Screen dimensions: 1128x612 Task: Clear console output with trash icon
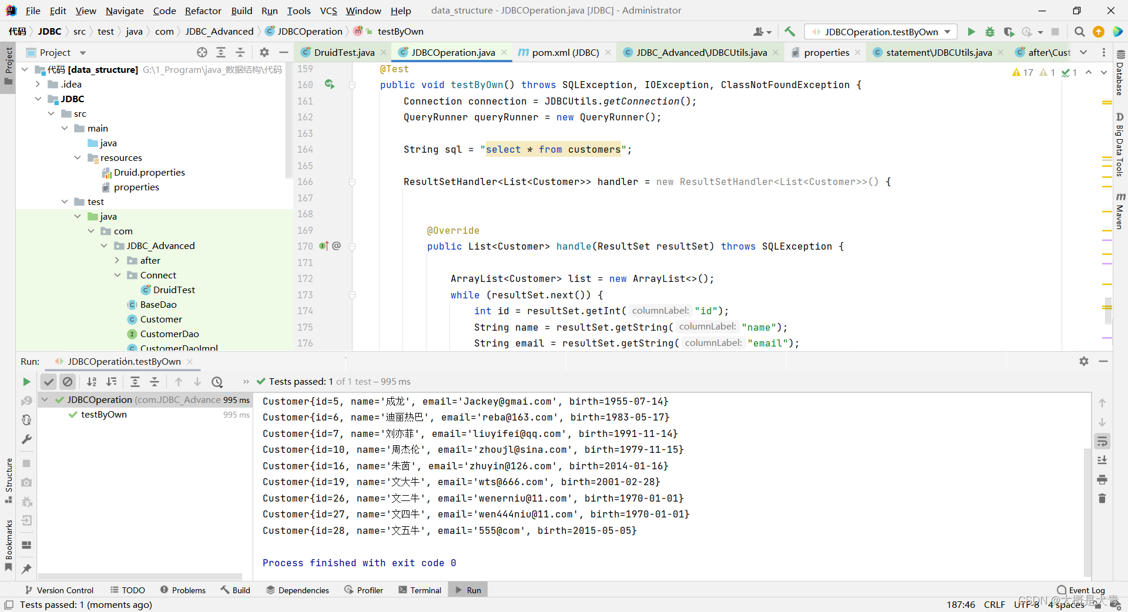point(1102,499)
